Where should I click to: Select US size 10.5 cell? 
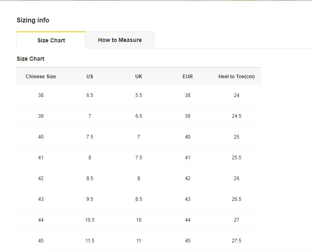[90, 220]
